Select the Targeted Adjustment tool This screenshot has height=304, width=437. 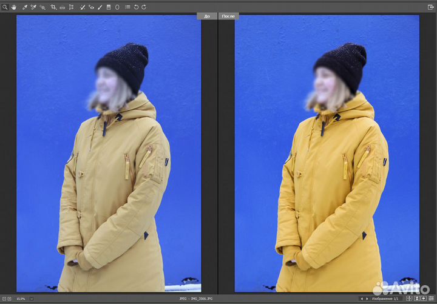point(42,7)
